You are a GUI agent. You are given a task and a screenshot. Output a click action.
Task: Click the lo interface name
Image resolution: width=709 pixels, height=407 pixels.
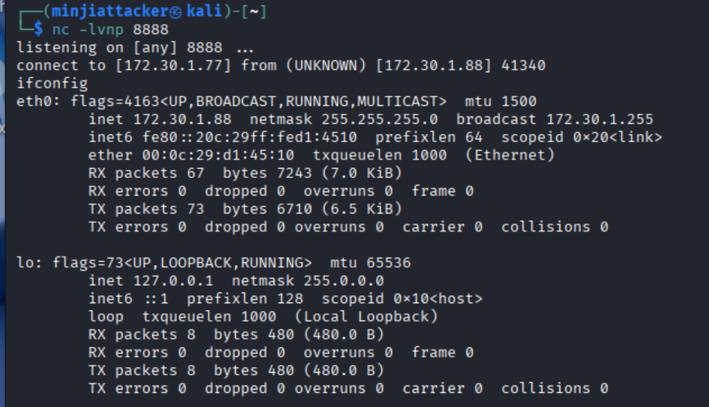[25, 263]
